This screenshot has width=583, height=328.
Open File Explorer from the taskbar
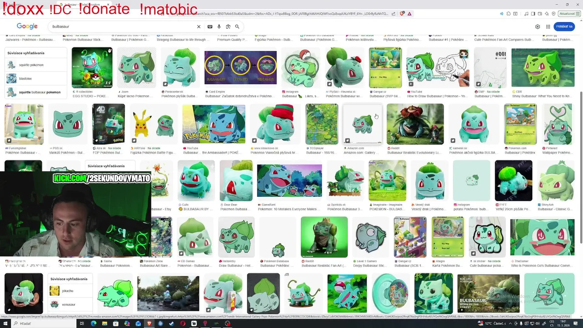pyautogui.click(x=104, y=323)
